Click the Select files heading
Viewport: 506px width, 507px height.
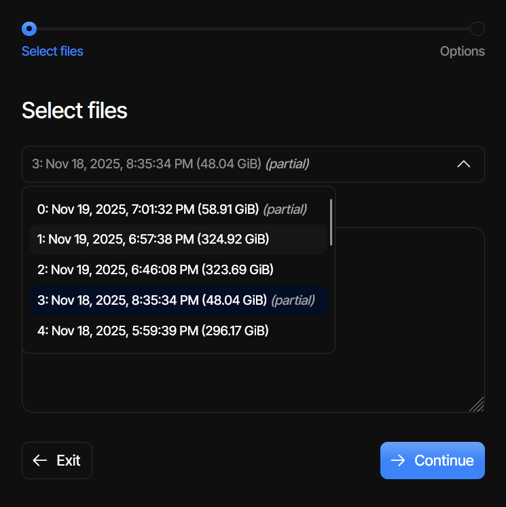pyautogui.click(x=75, y=111)
